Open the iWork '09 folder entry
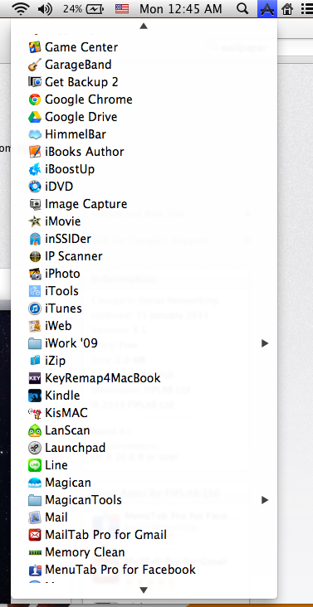This screenshot has height=607, width=313. click(x=144, y=343)
